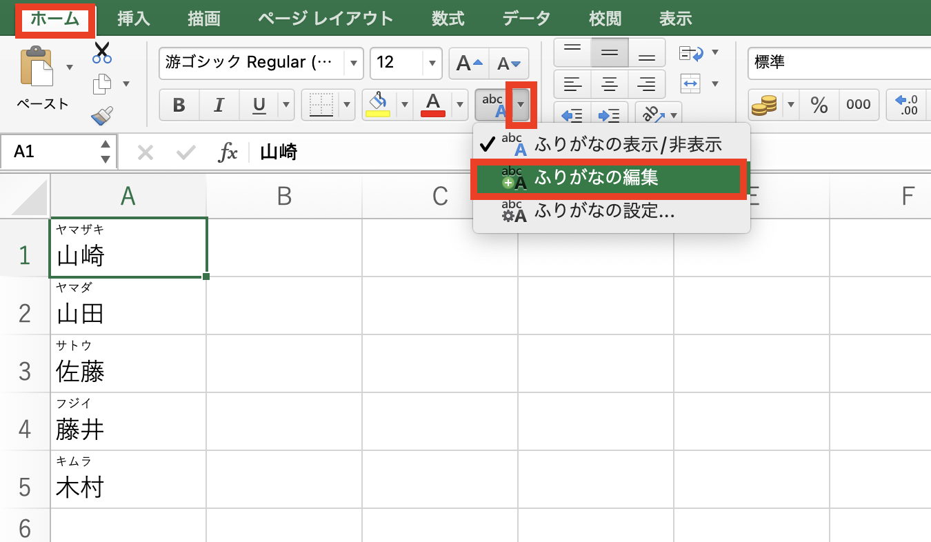Open the データ ribbon tab
The width and height of the screenshot is (931, 542).
(525, 19)
